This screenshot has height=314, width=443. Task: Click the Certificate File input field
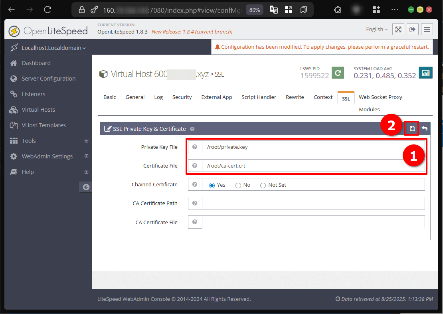(x=313, y=166)
